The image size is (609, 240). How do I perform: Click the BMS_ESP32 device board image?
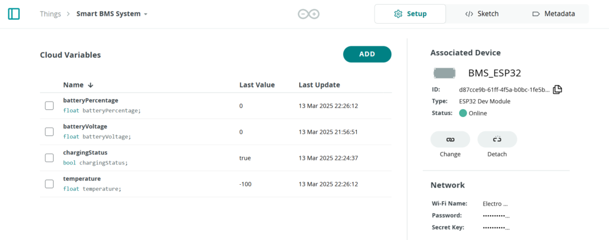coord(444,73)
